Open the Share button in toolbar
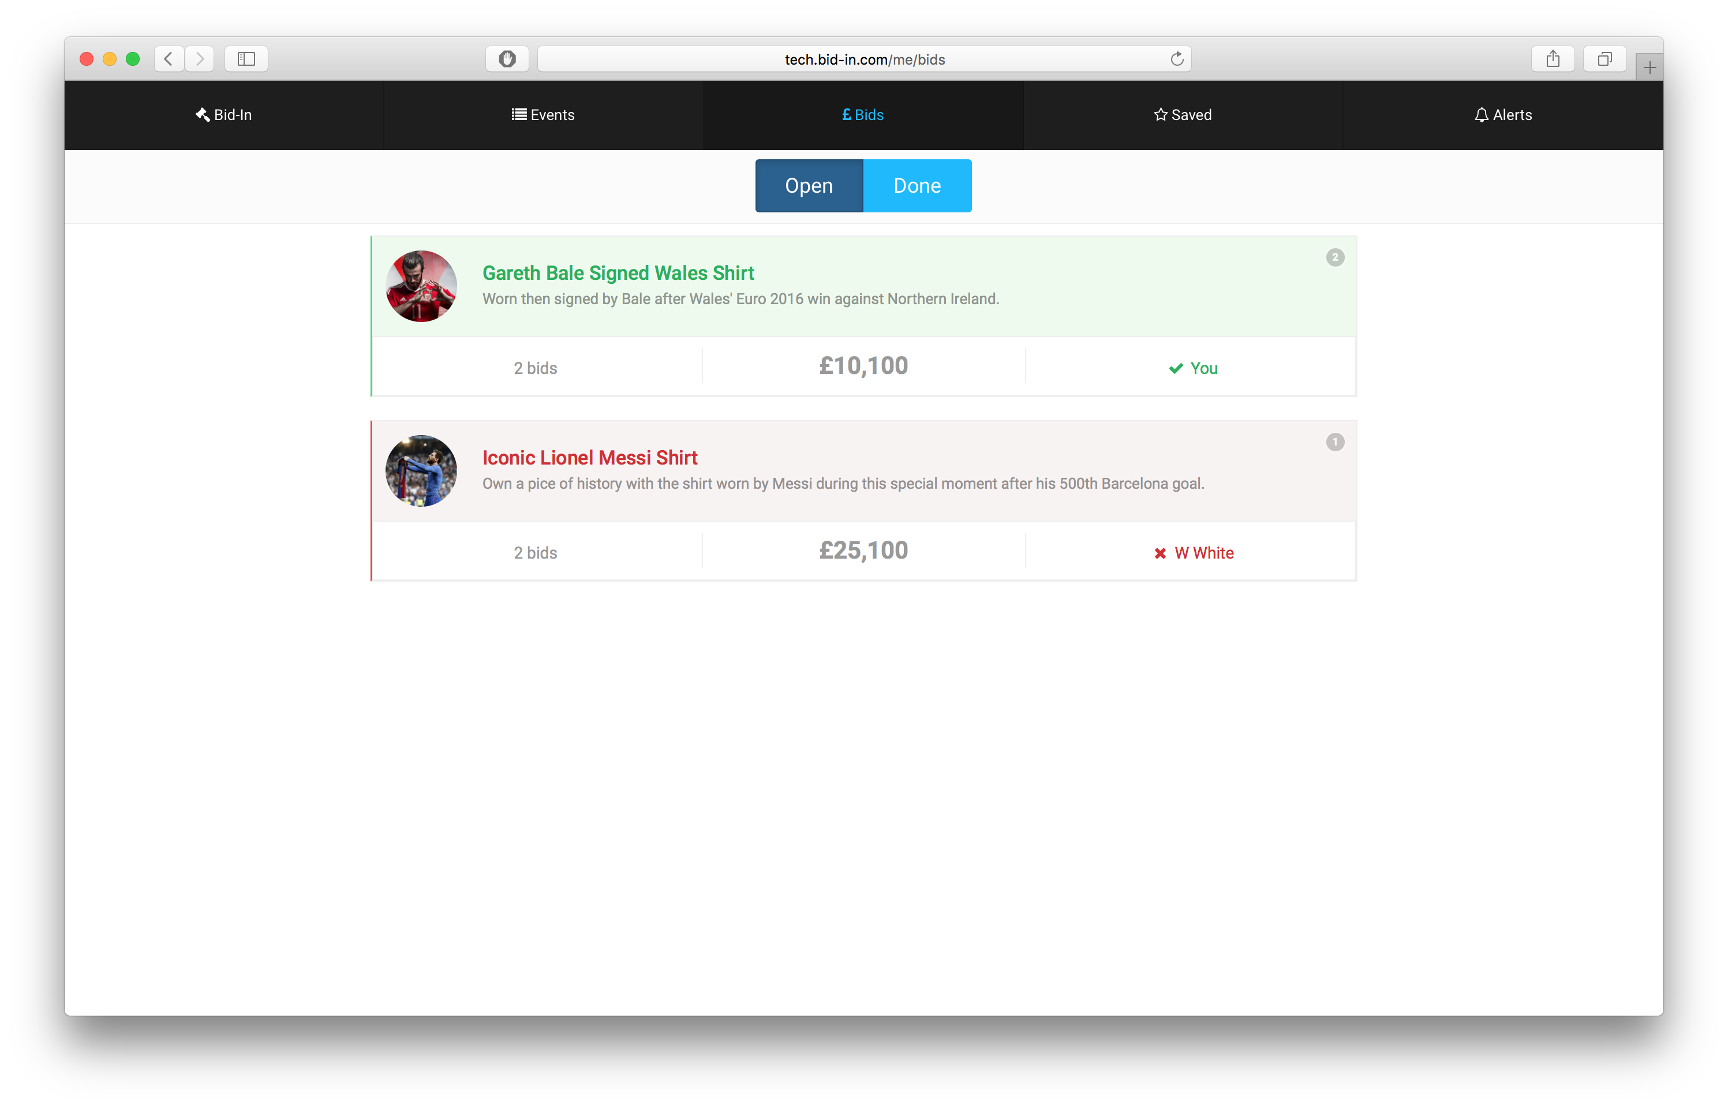1728x1108 pixels. pyautogui.click(x=1553, y=59)
